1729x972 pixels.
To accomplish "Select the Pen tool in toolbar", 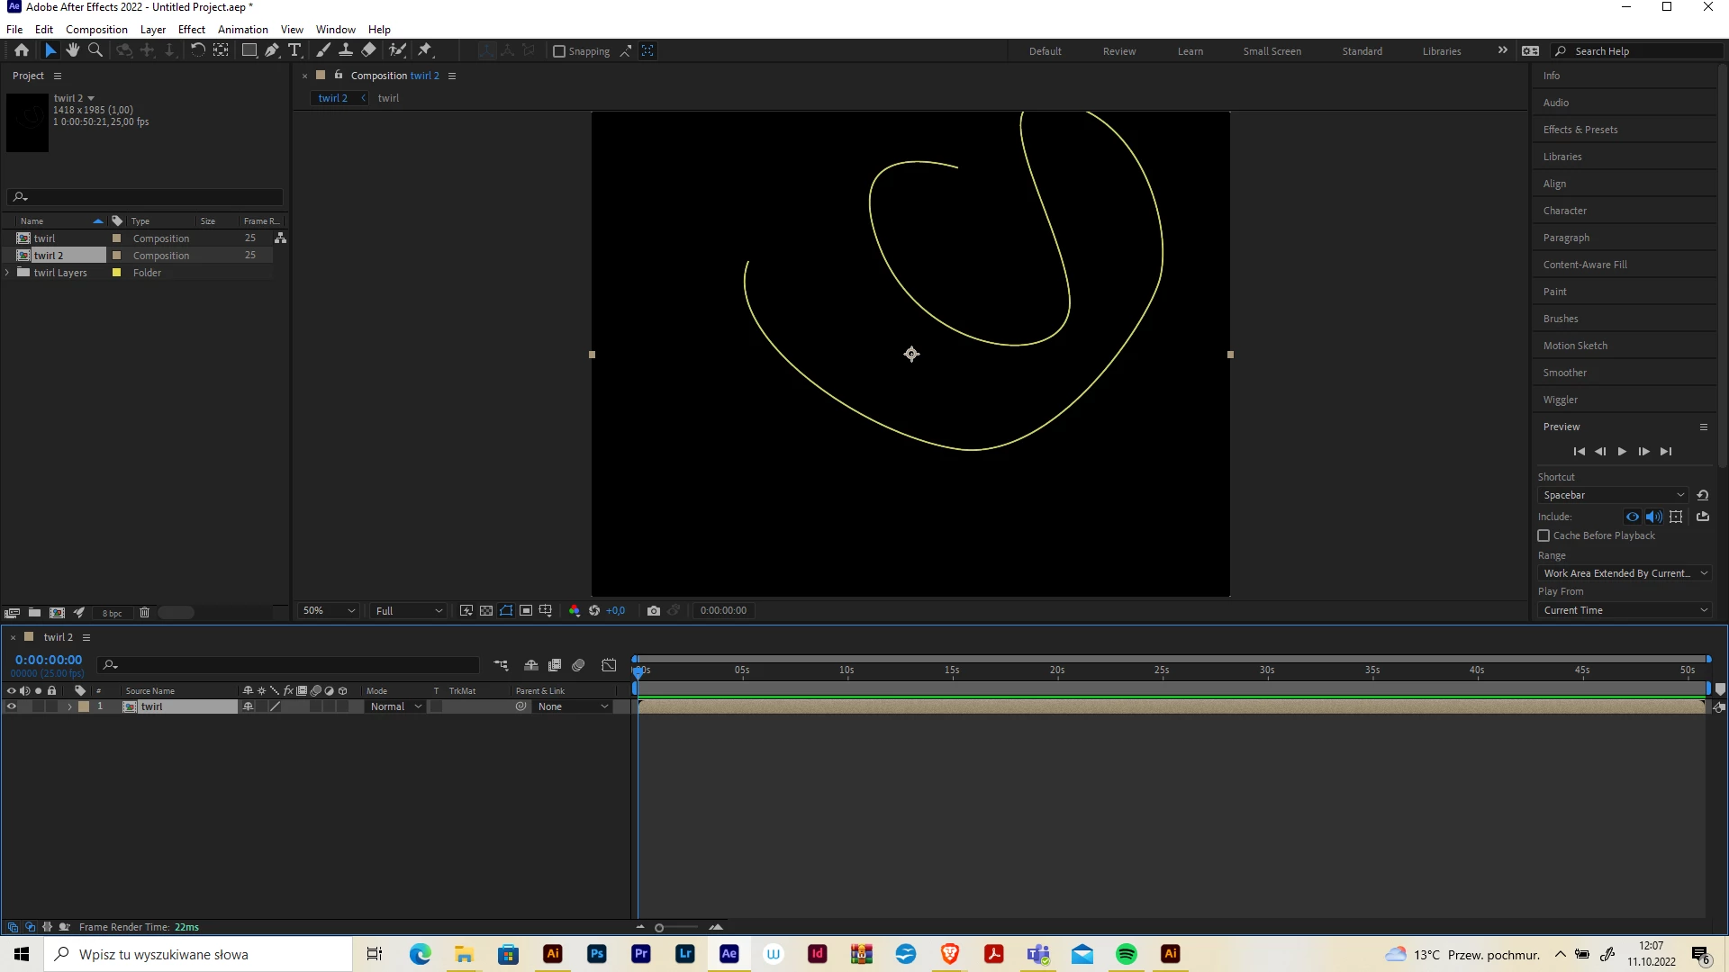I will pyautogui.click(x=272, y=50).
